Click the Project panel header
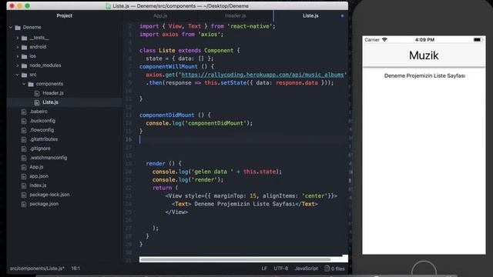493x277 pixels. (65, 15)
